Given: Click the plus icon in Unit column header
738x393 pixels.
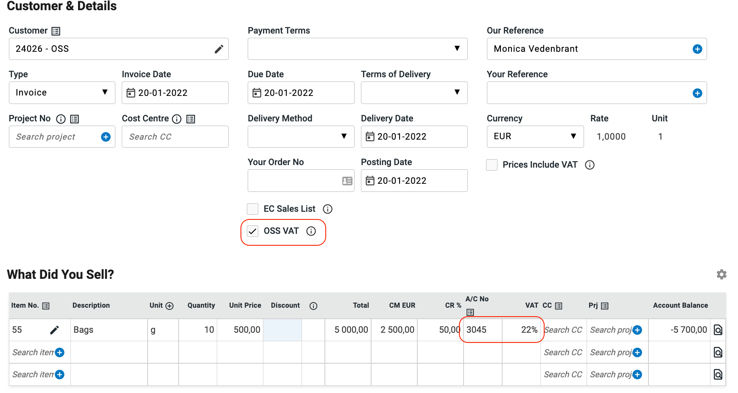Looking at the screenshot, I should (170, 306).
